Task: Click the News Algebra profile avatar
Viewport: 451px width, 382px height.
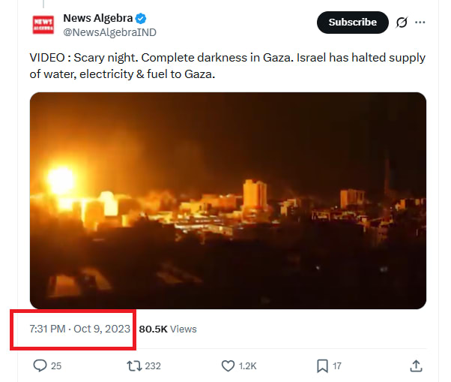Action: (43, 24)
